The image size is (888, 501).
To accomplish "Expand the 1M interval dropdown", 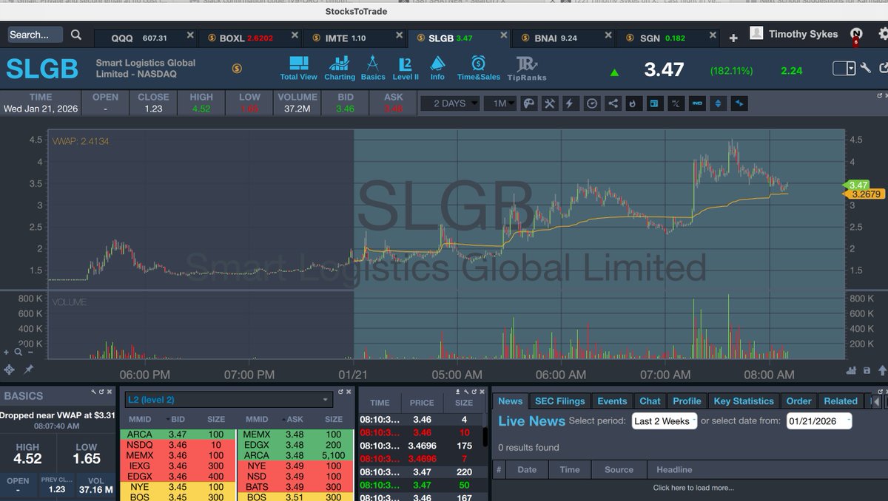I will click(x=500, y=103).
